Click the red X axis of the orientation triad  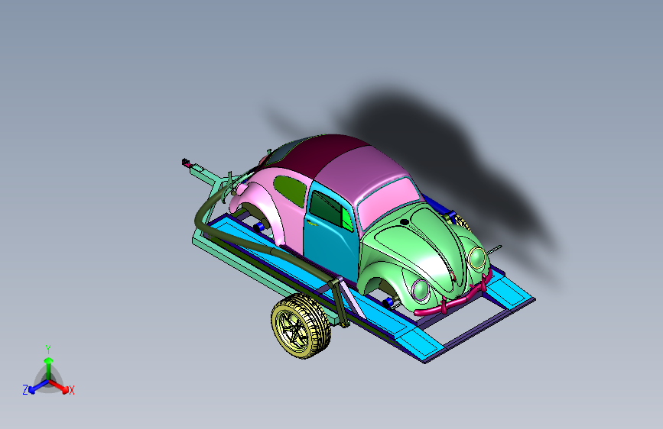(x=60, y=386)
